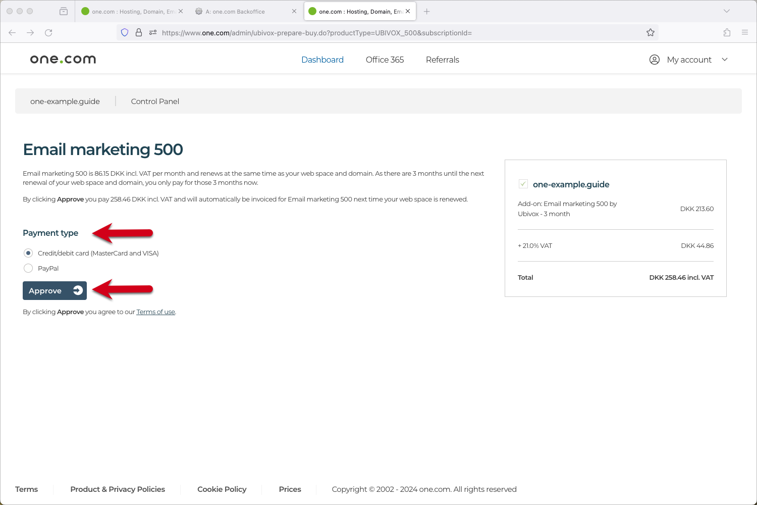Click the padlock site security icon
This screenshot has height=505, width=757.
click(x=139, y=32)
